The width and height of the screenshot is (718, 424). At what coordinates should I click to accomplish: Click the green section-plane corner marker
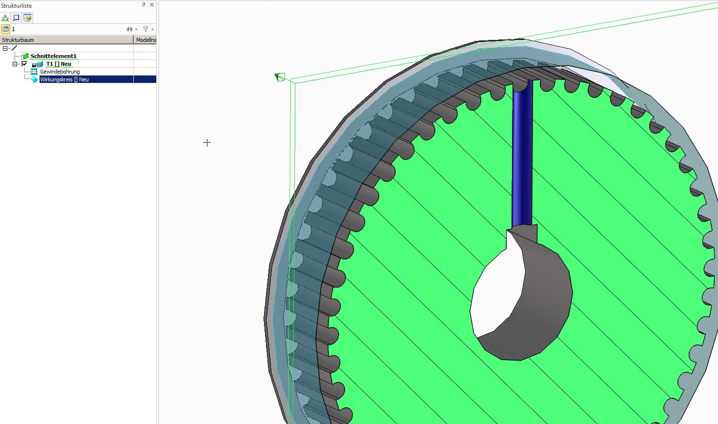[x=280, y=77]
